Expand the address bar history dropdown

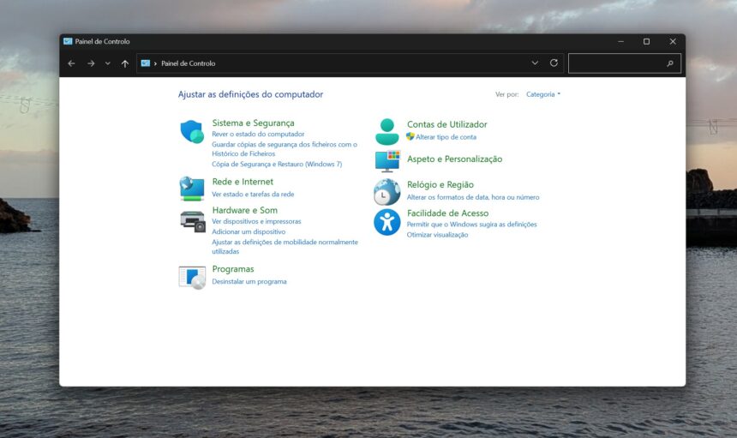point(535,63)
